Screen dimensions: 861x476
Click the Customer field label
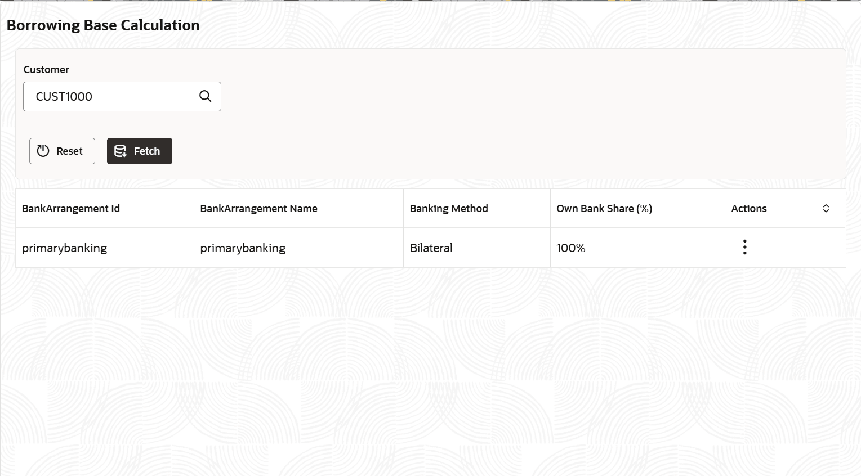point(46,70)
